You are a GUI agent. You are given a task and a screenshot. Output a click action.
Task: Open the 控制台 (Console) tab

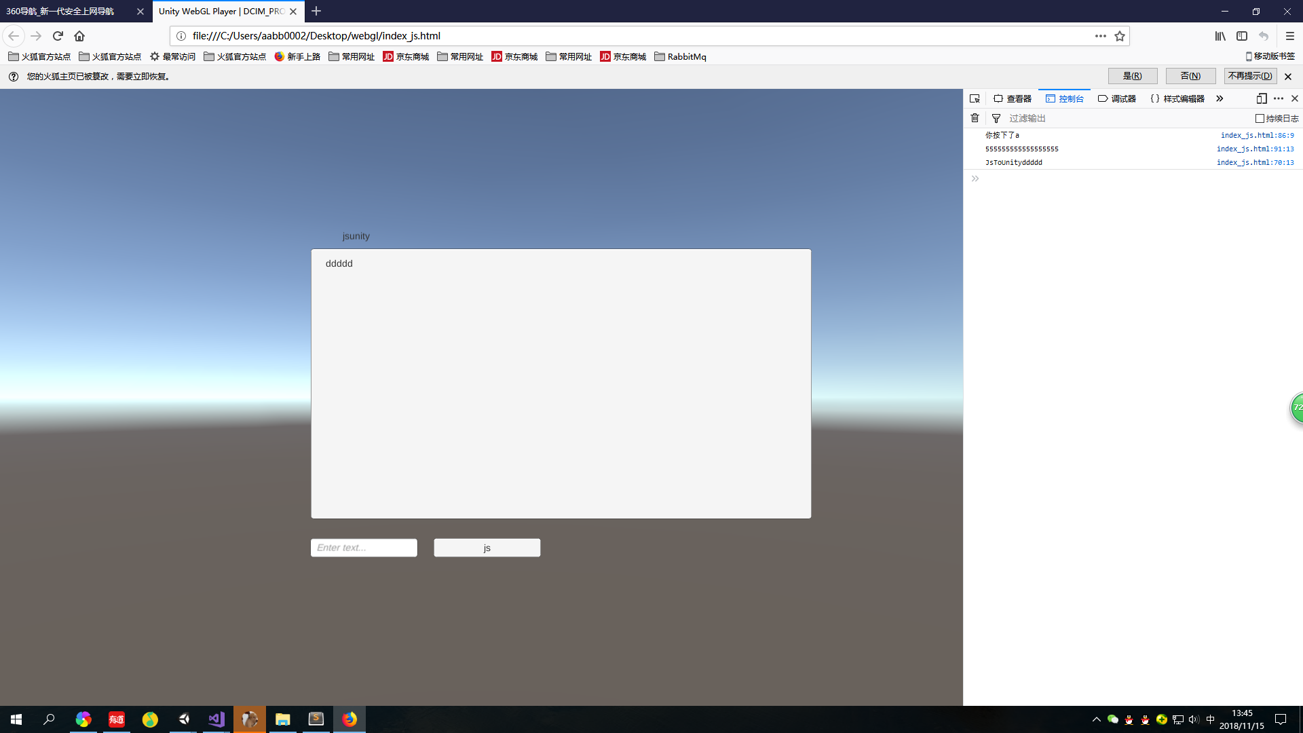pyautogui.click(x=1067, y=98)
